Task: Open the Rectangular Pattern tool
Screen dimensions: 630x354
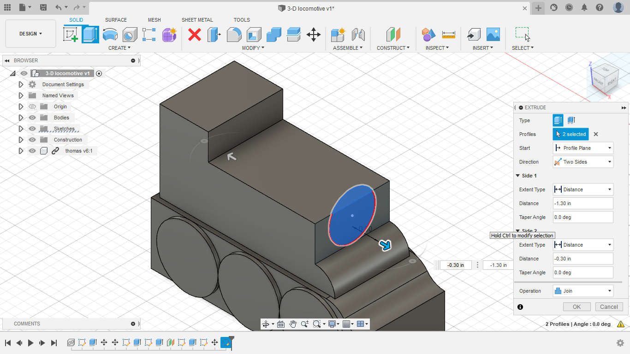Action: pos(149,35)
